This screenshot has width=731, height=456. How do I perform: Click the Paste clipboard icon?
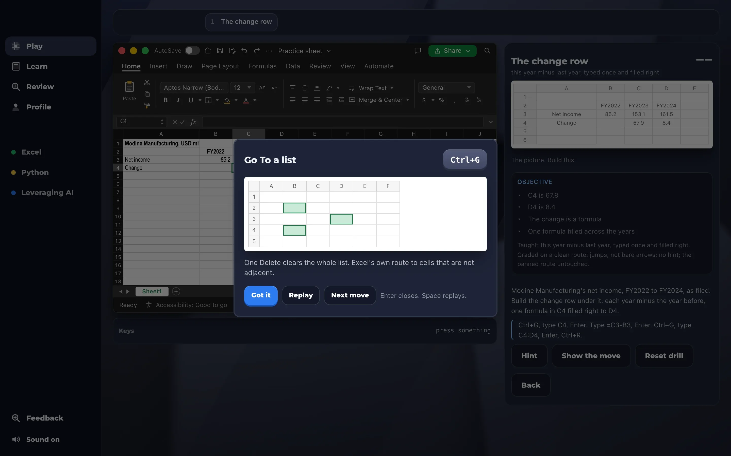[x=129, y=87]
